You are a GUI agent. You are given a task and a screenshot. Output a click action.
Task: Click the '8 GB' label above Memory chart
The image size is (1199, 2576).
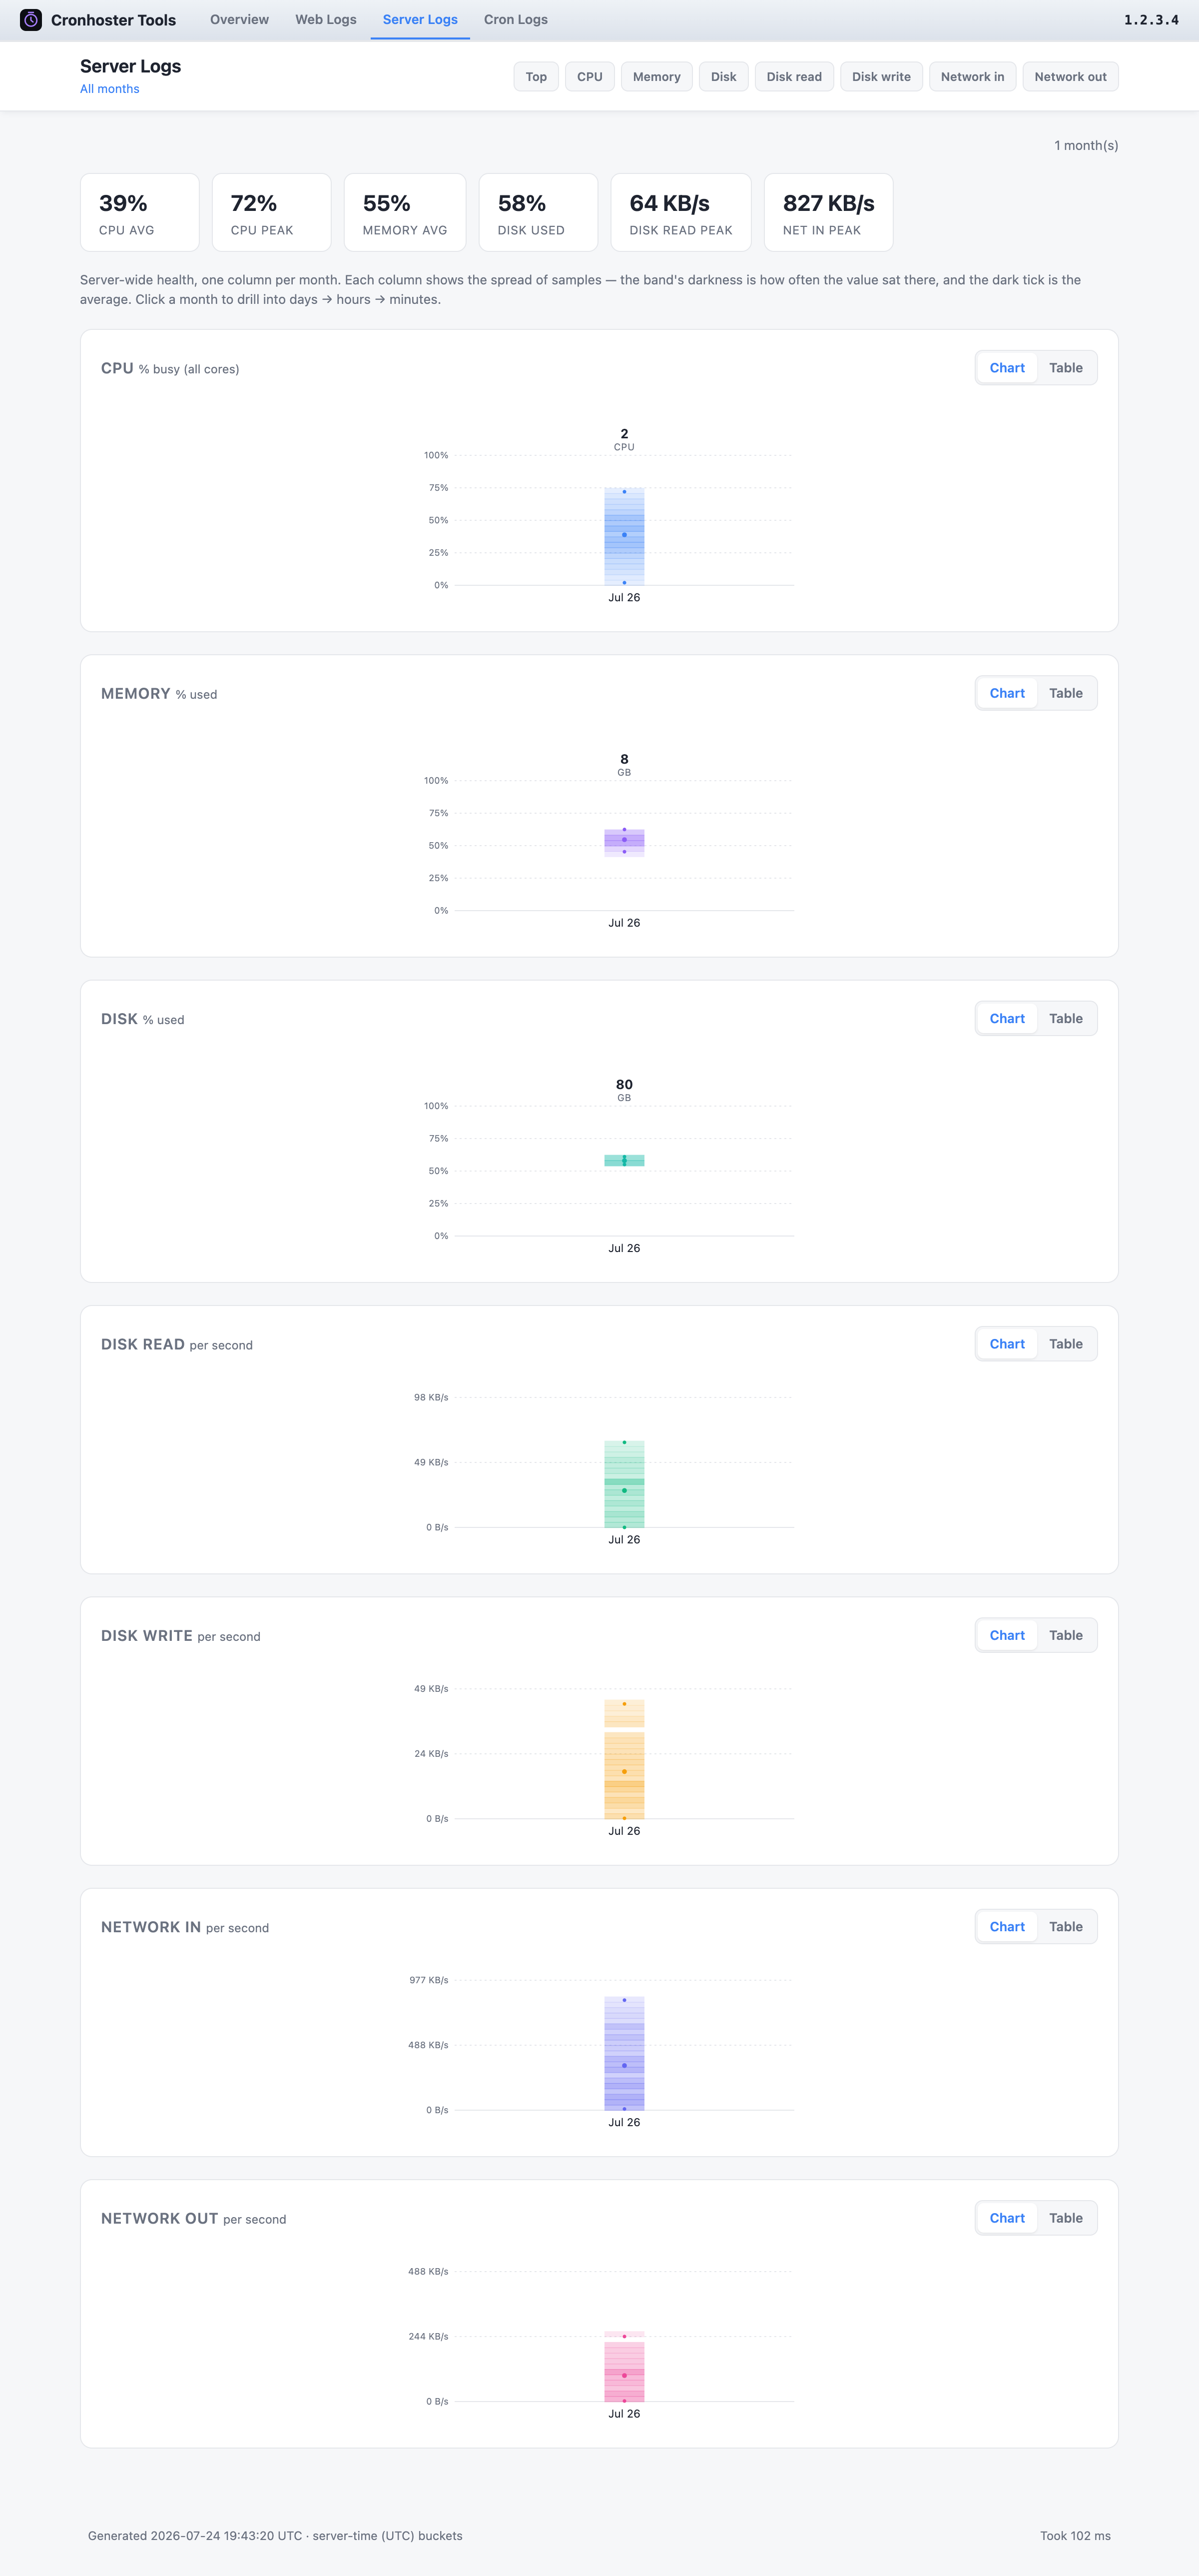click(624, 764)
